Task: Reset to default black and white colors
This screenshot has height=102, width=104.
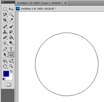Action: coord(4,79)
